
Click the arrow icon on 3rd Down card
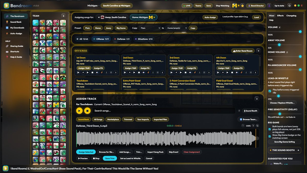point(176,72)
